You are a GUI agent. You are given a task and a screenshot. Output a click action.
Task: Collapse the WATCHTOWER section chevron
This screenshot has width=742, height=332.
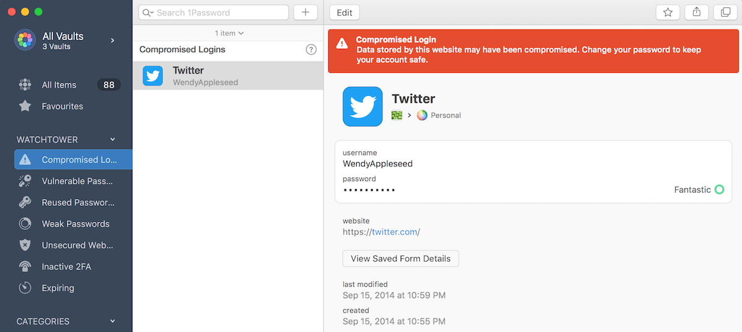(113, 140)
